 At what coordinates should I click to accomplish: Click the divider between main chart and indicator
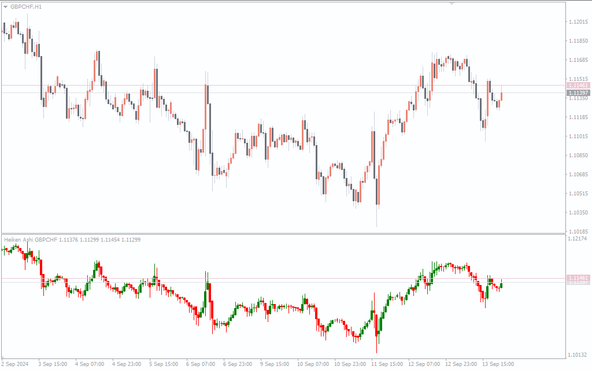[x=283, y=234]
